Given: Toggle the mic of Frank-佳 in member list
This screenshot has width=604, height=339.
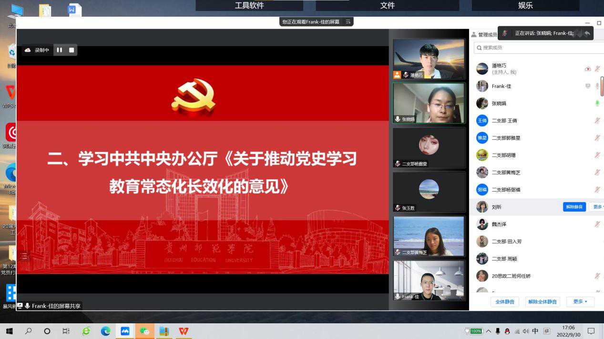Looking at the screenshot, I should pos(597,86).
